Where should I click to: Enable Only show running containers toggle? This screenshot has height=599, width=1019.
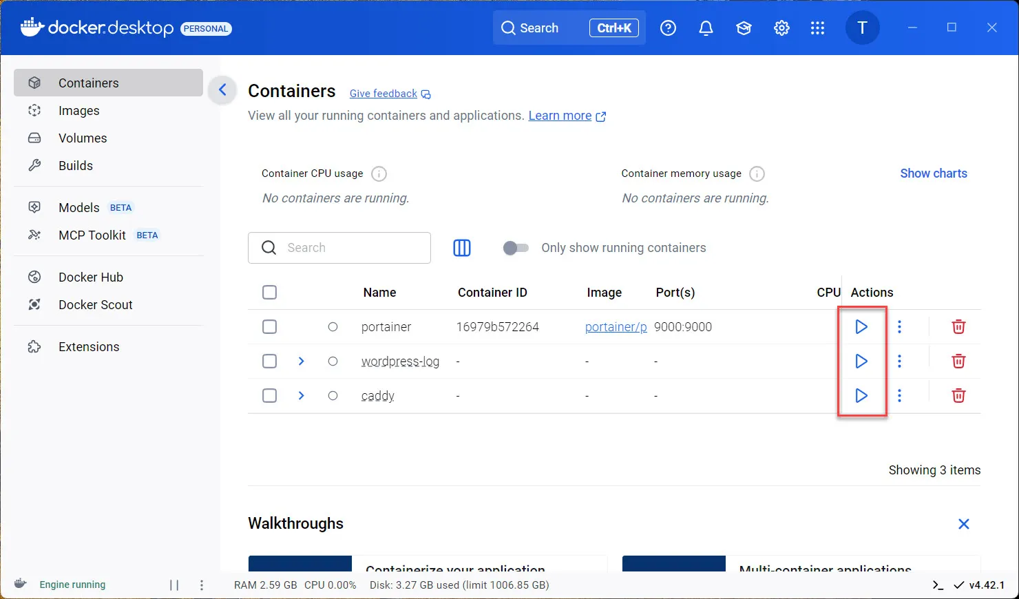(x=515, y=247)
